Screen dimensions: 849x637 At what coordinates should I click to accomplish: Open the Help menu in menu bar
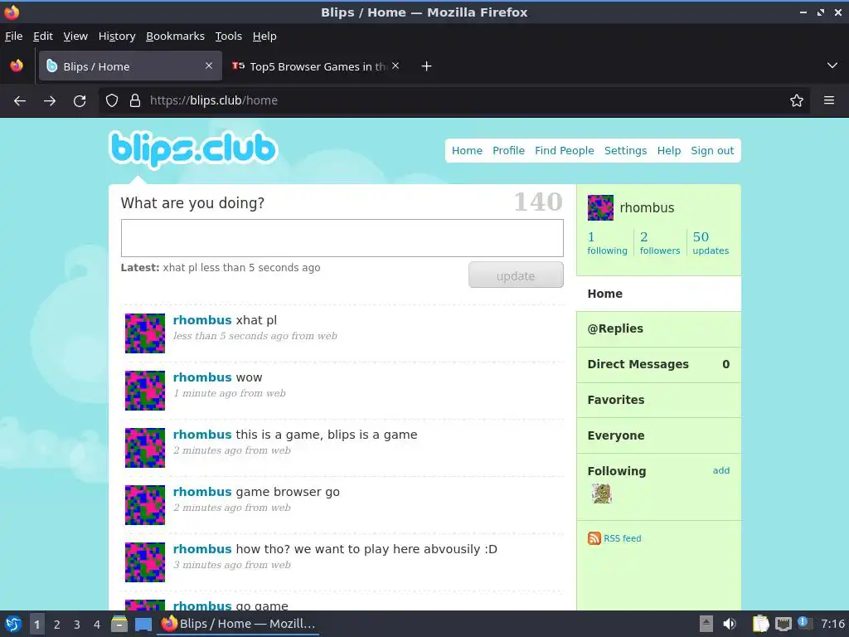(x=264, y=36)
